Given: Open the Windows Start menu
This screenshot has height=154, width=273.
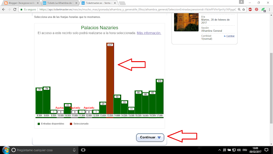Looking at the screenshot, I should click(x=6, y=150).
